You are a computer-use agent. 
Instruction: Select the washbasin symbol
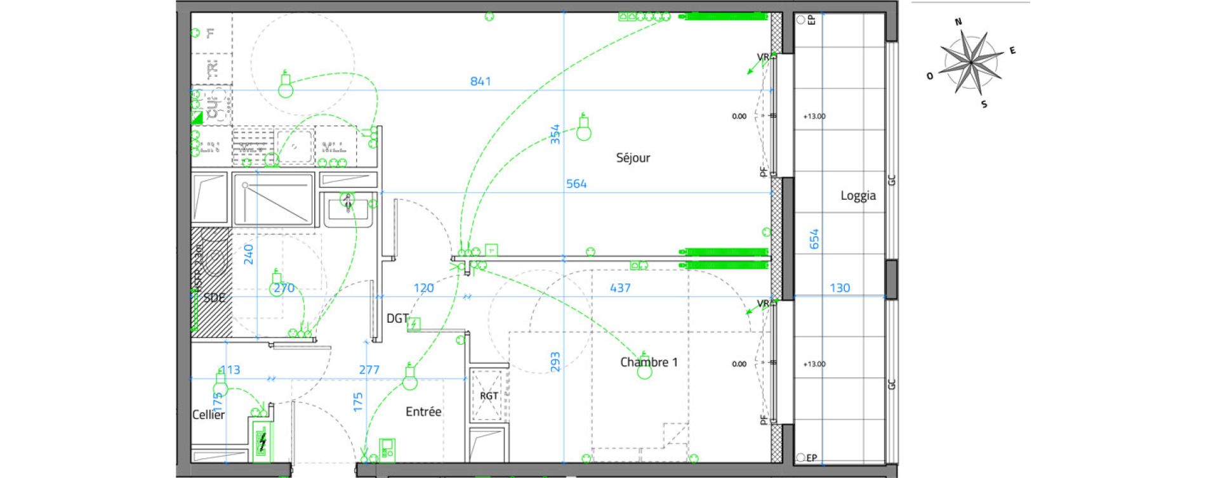coord(347,209)
